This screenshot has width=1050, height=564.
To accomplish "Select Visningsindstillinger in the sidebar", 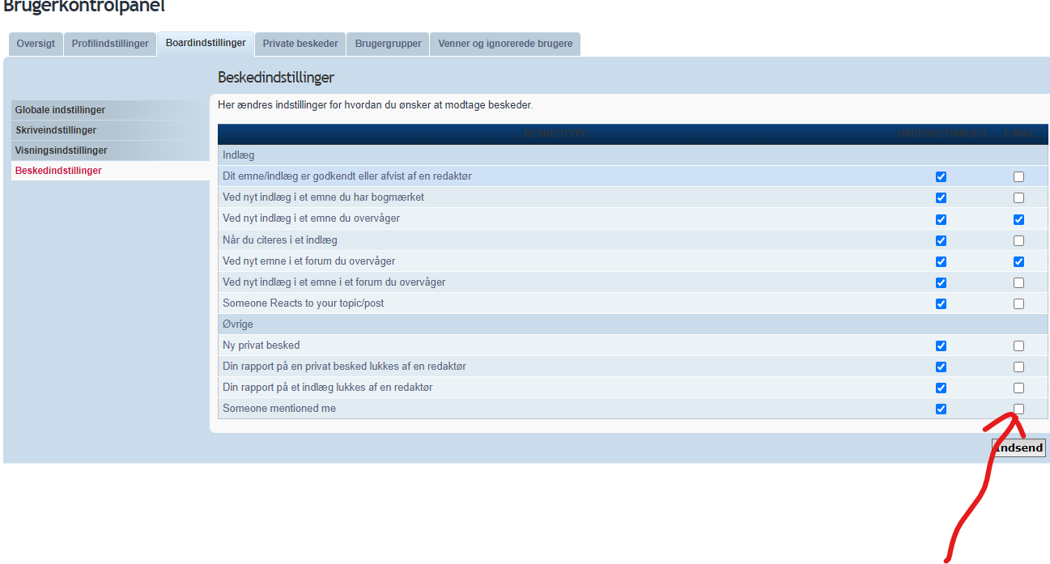I will coord(61,151).
